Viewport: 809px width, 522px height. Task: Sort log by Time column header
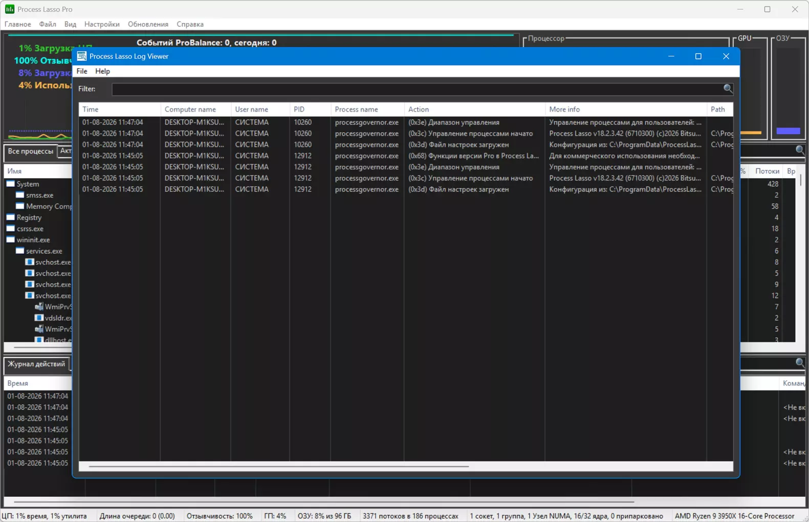[x=119, y=110]
